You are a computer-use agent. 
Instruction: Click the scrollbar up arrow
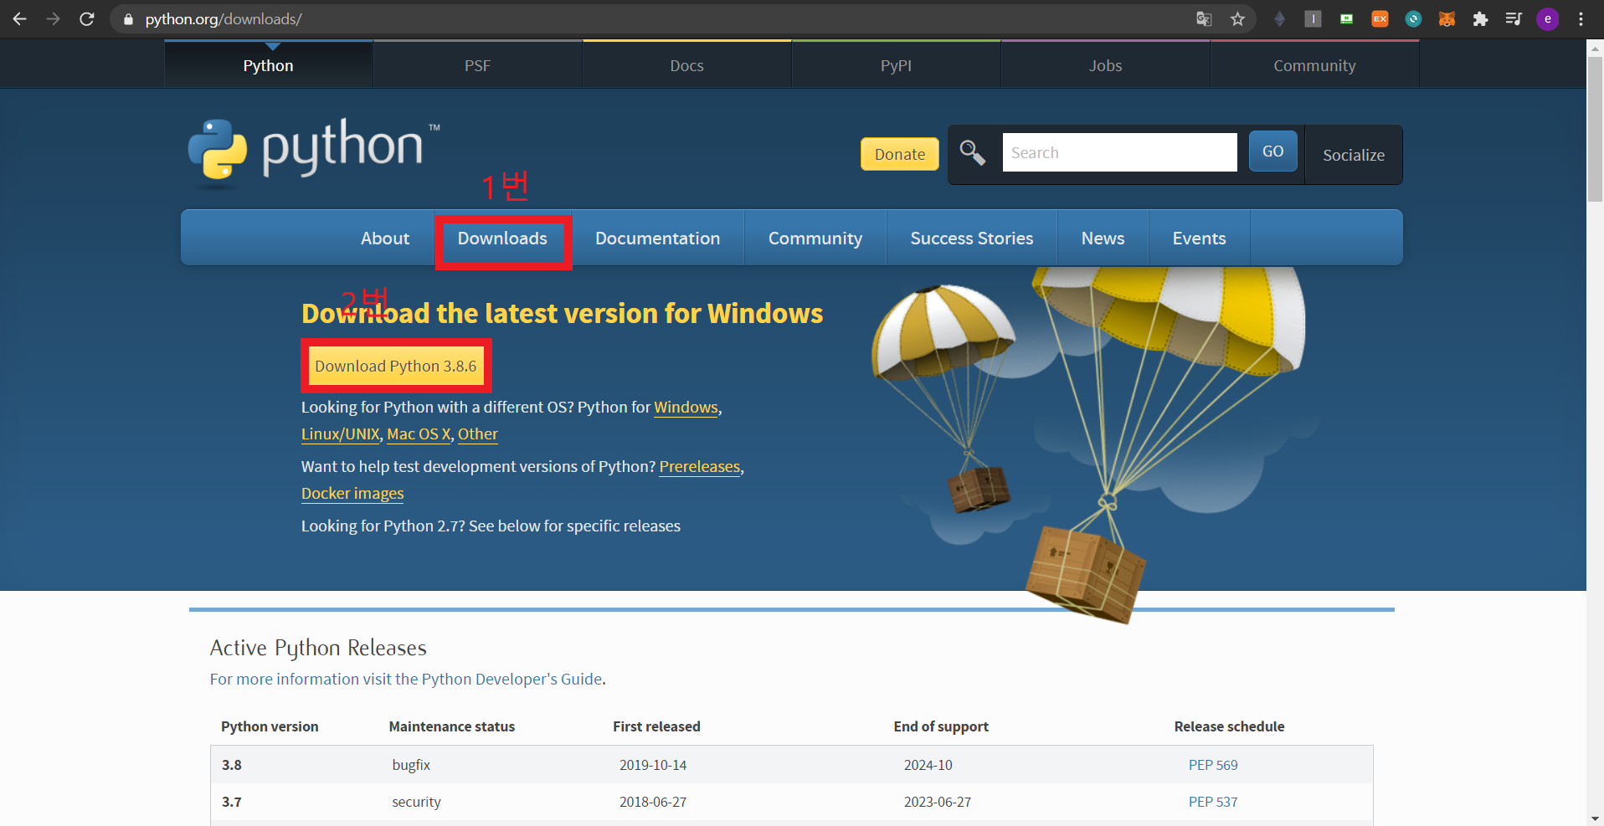pyautogui.click(x=1595, y=49)
